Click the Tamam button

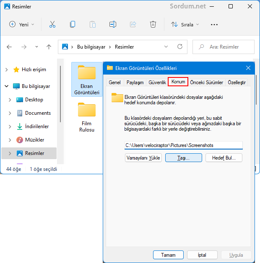(168, 255)
